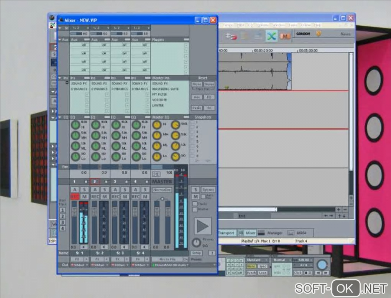Click master section S solo button
The image size is (391, 298).
pyautogui.click(x=195, y=190)
